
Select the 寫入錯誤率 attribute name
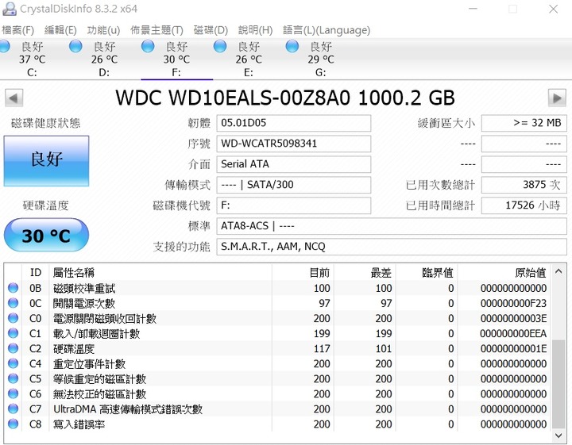tap(79, 424)
